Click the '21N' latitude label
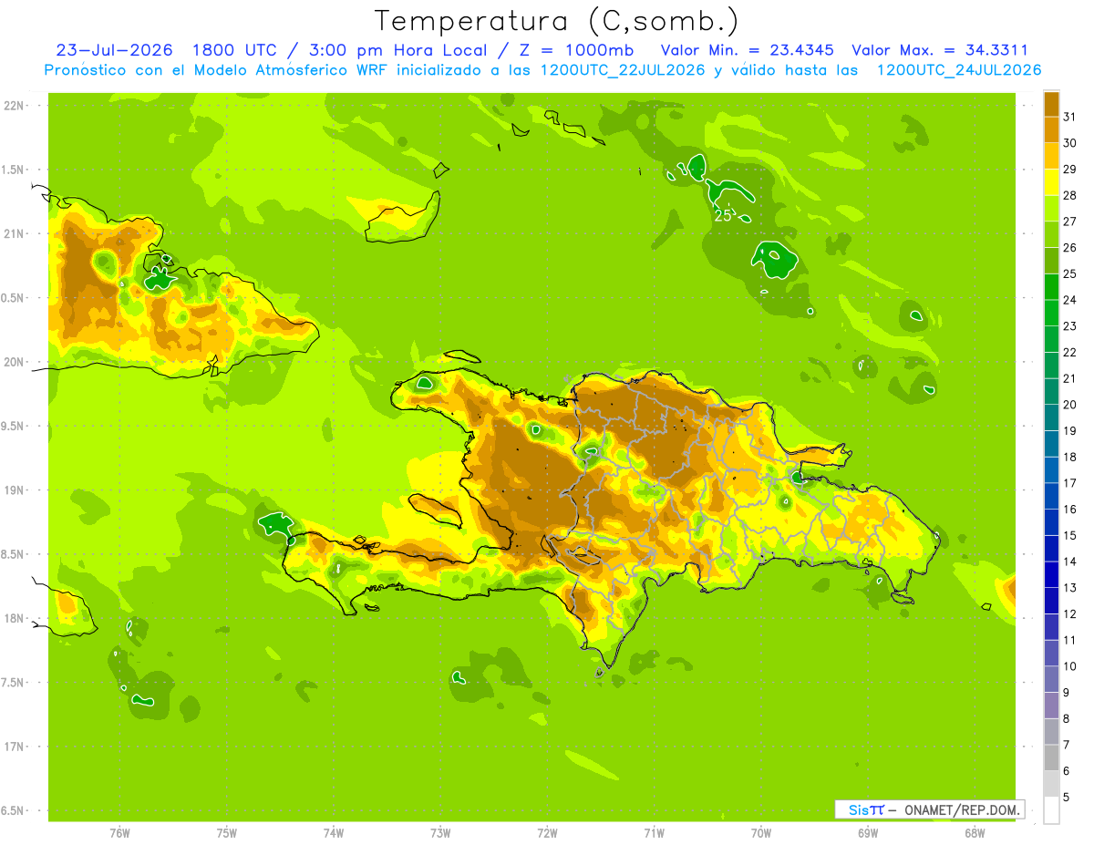The width and height of the screenshot is (1094, 845). pos(15,233)
